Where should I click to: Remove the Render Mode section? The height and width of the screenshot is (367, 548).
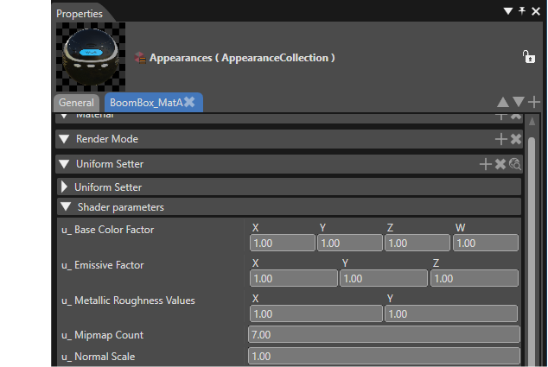516,139
